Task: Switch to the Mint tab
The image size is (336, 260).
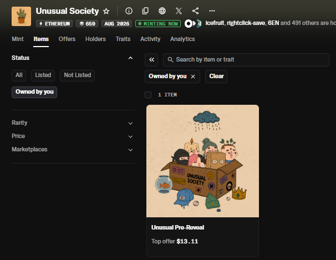Action: (18, 39)
